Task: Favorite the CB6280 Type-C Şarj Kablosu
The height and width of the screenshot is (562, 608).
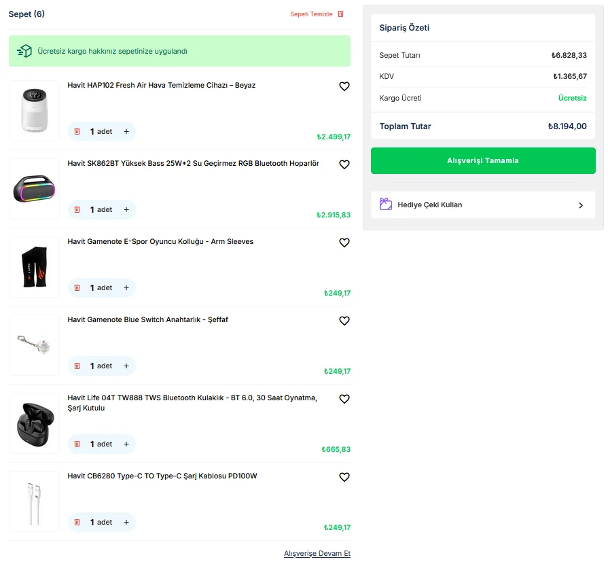Action: click(344, 477)
